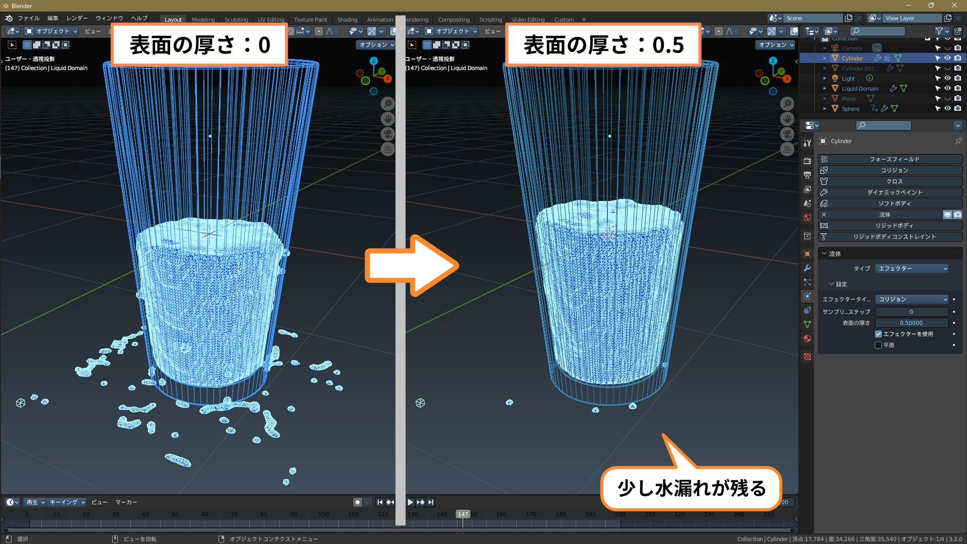Click camera view icon in right viewport
This screenshot has width=967, height=544.
[787, 134]
